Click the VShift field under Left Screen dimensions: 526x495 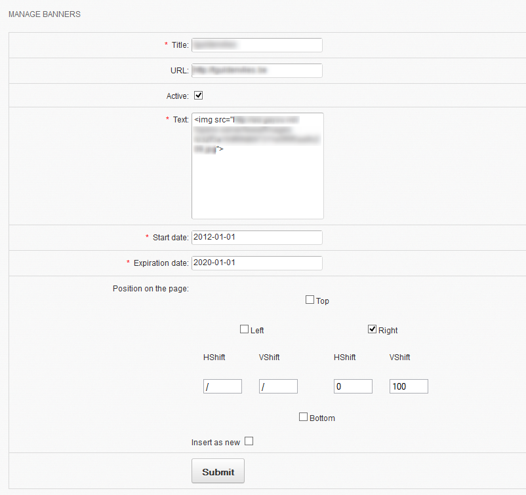pyautogui.click(x=278, y=386)
